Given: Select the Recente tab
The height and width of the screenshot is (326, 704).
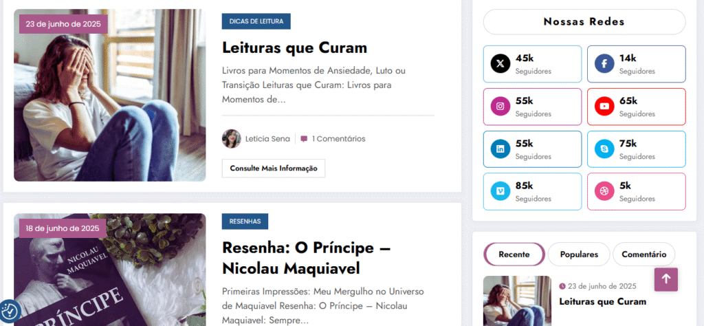Looking at the screenshot, I should [514, 254].
